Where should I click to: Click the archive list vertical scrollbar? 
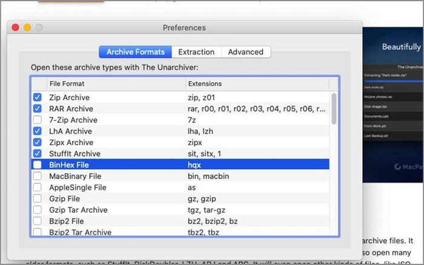[334, 108]
